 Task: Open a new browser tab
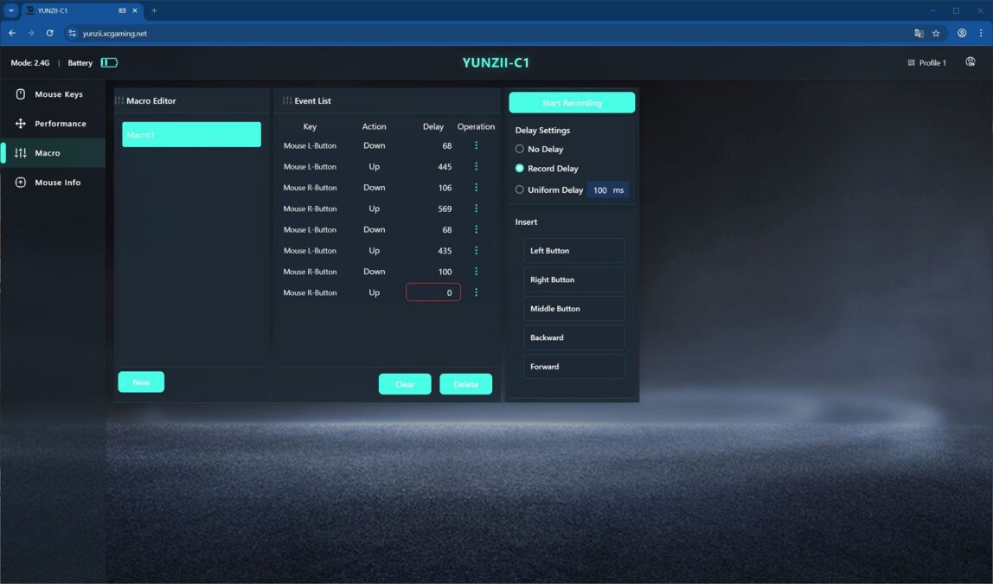tap(154, 10)
